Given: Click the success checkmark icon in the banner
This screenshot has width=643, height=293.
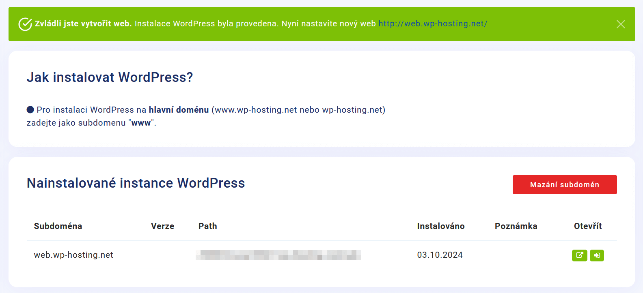Looking at the screenshot, I should 25,24.
